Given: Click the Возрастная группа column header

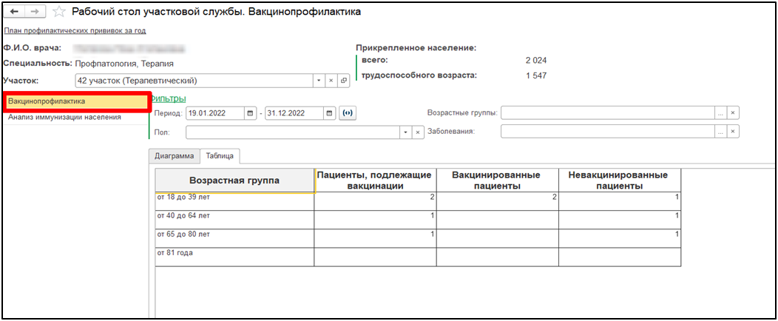Looking at the screenshot, I should pyautogui.click(x=234, y=180).
